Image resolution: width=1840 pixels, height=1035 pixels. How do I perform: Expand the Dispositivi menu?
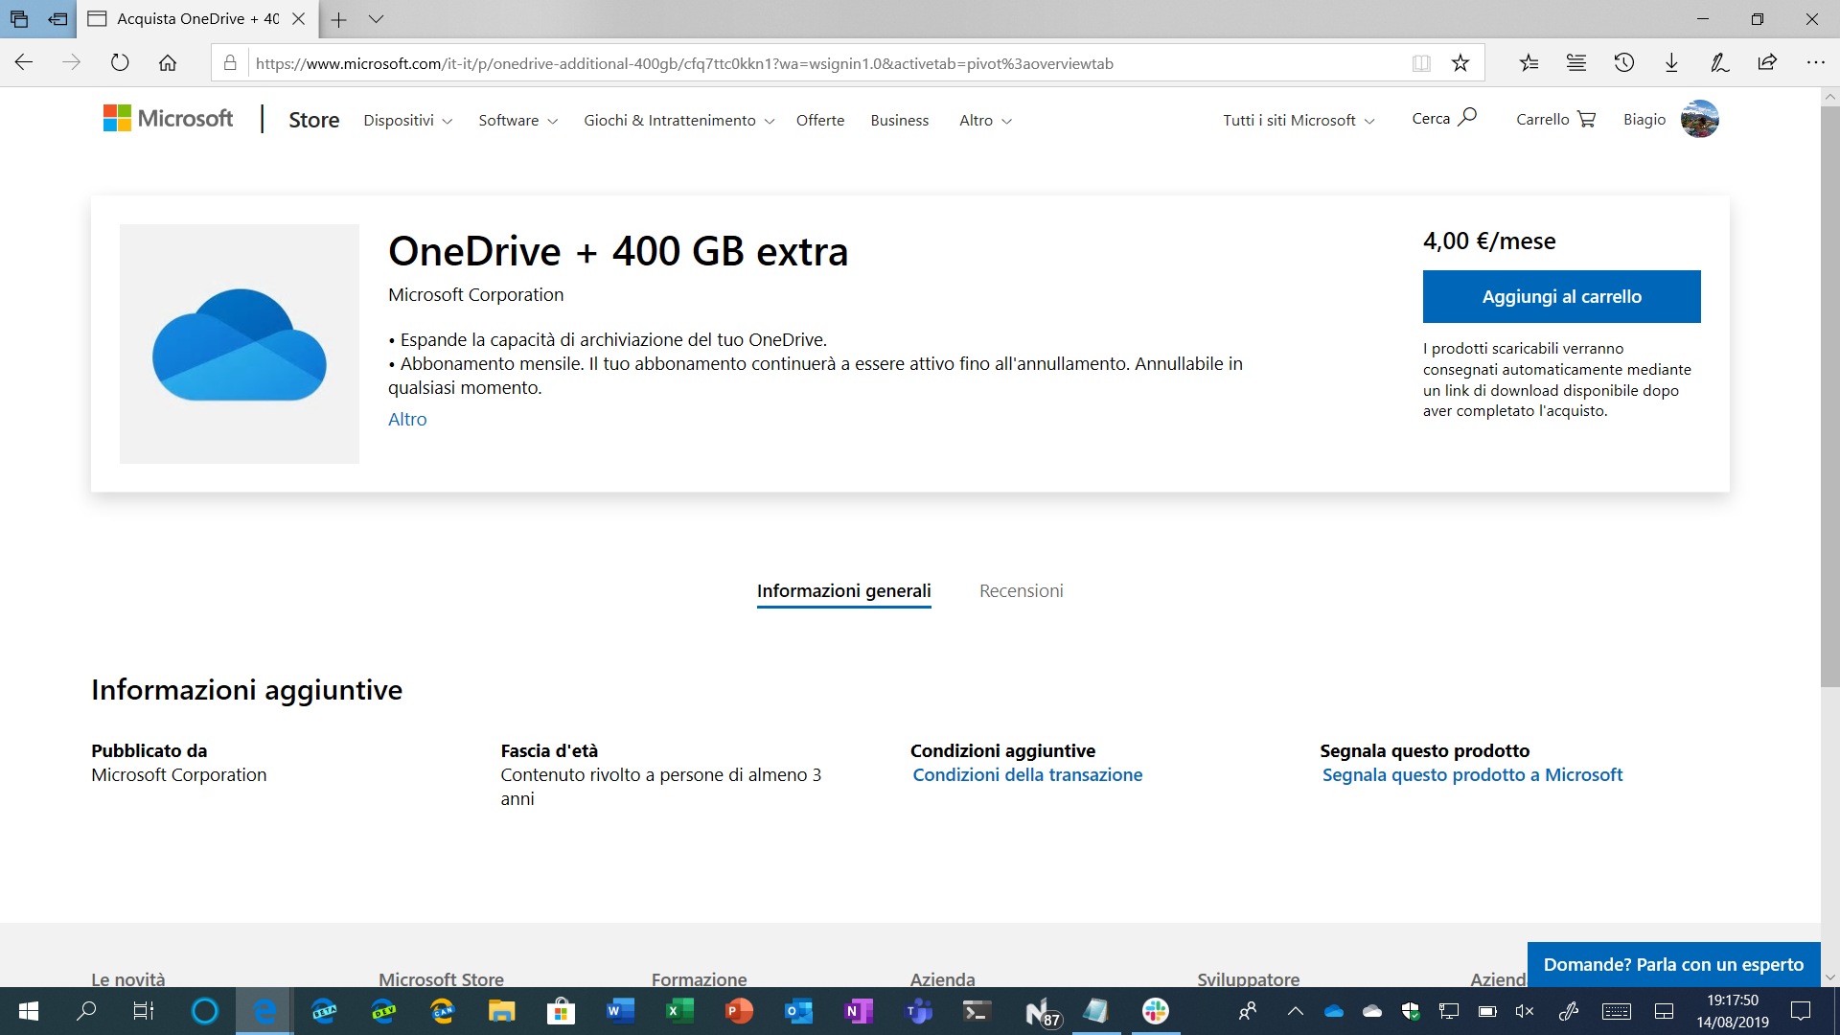pyautogui.click(x=408, y=121)
